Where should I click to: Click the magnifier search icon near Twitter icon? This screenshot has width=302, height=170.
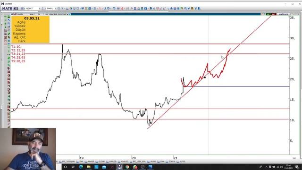click(185, 8)
